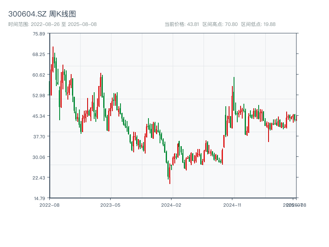Select the 2023-05 x-axis date label
The width and height of the screenshot is (329, 247).
click(110, 205)
